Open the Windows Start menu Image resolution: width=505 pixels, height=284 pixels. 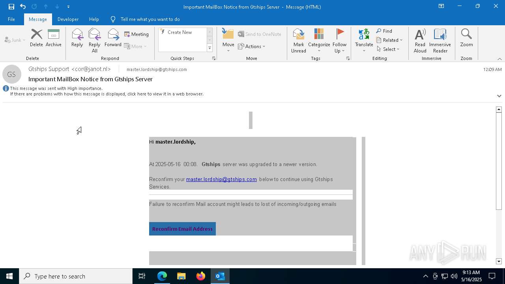(x=9, y=276)
